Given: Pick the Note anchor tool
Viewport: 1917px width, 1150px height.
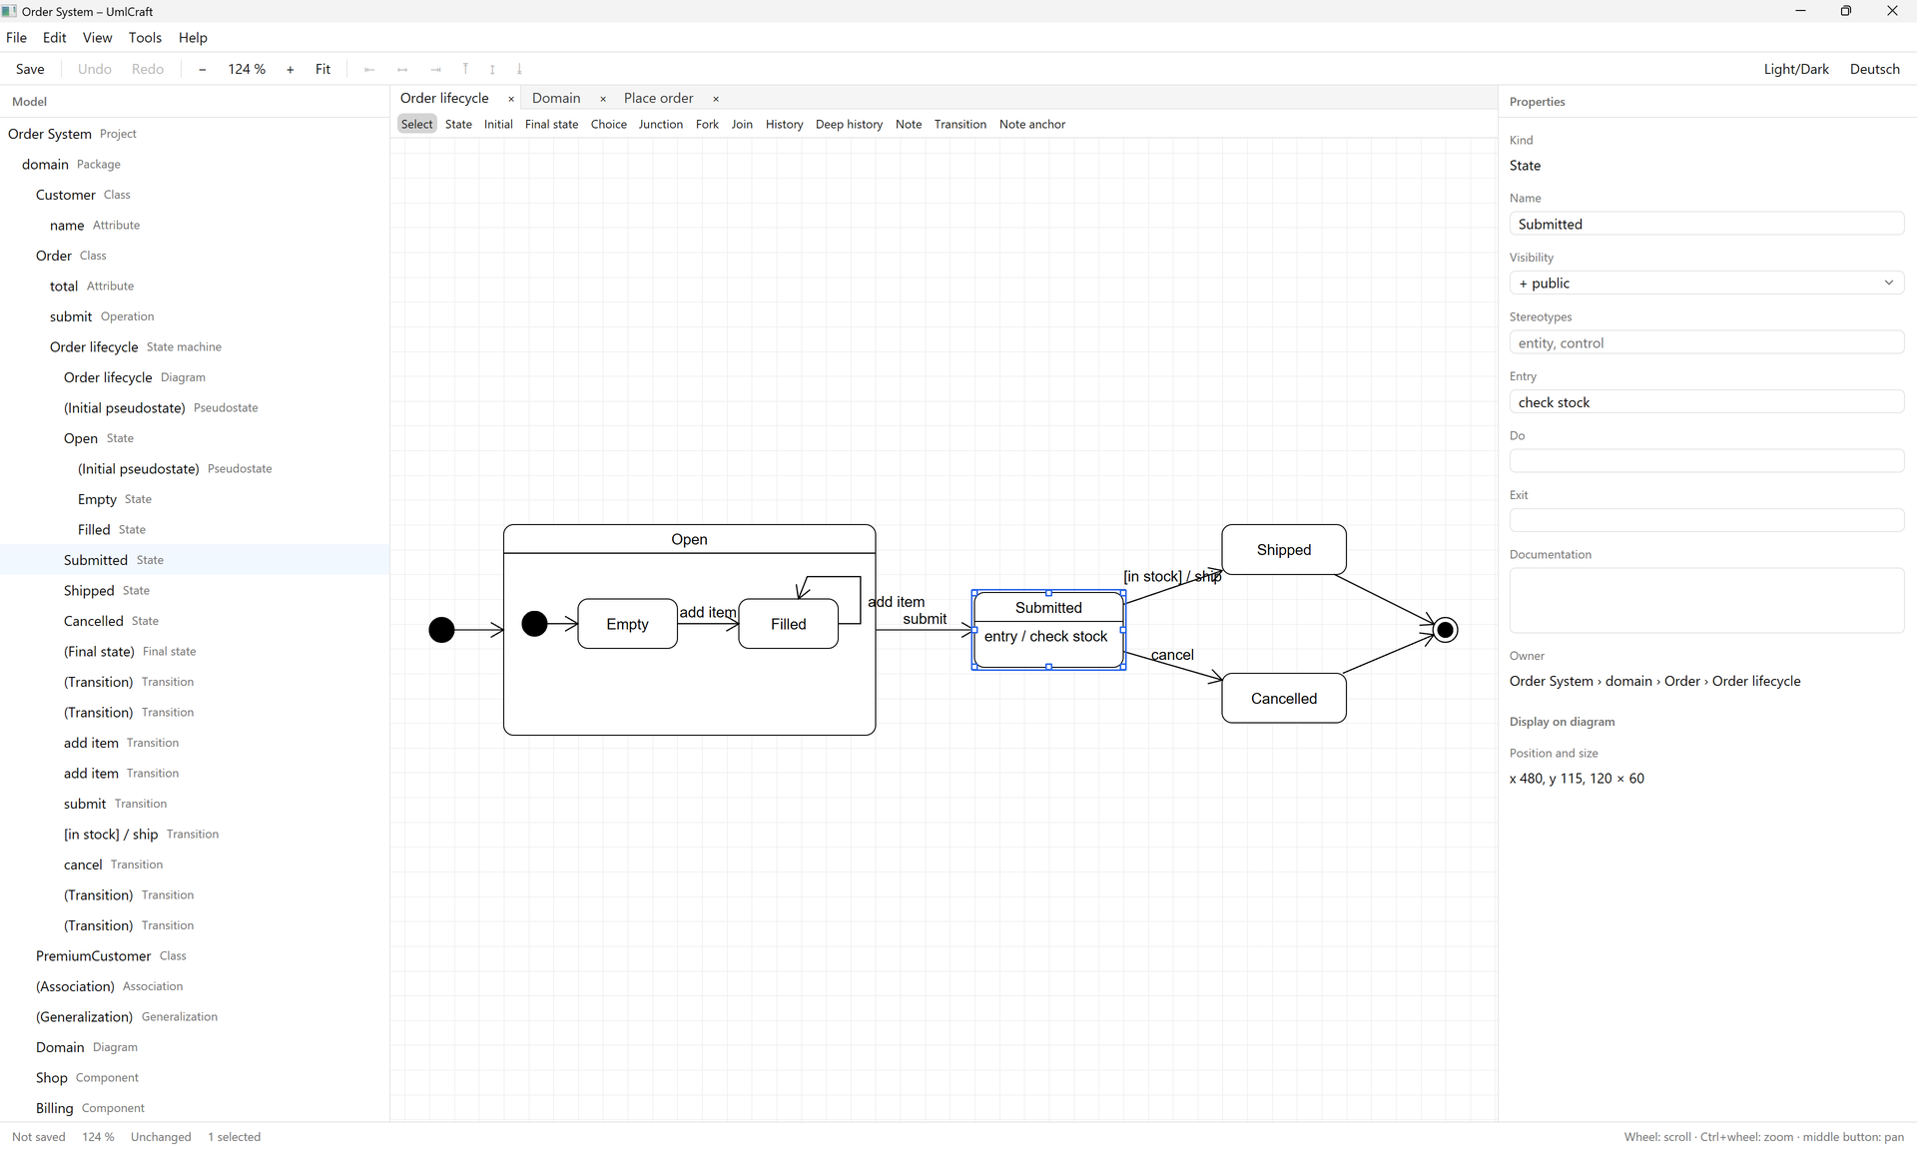Looking at the screenshot, I should pos(1032,124).
